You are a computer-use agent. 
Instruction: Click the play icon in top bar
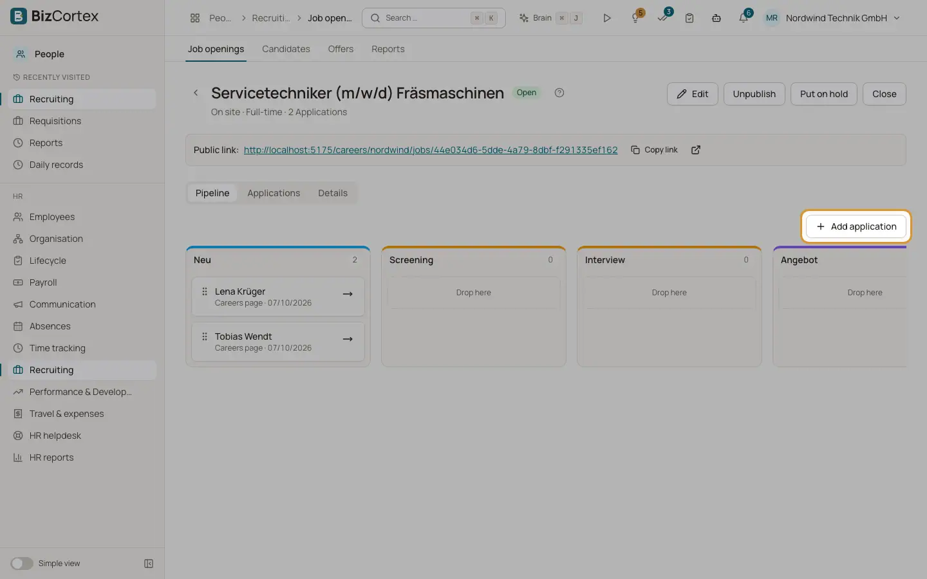pyautogui.click(x=606, y=18)
